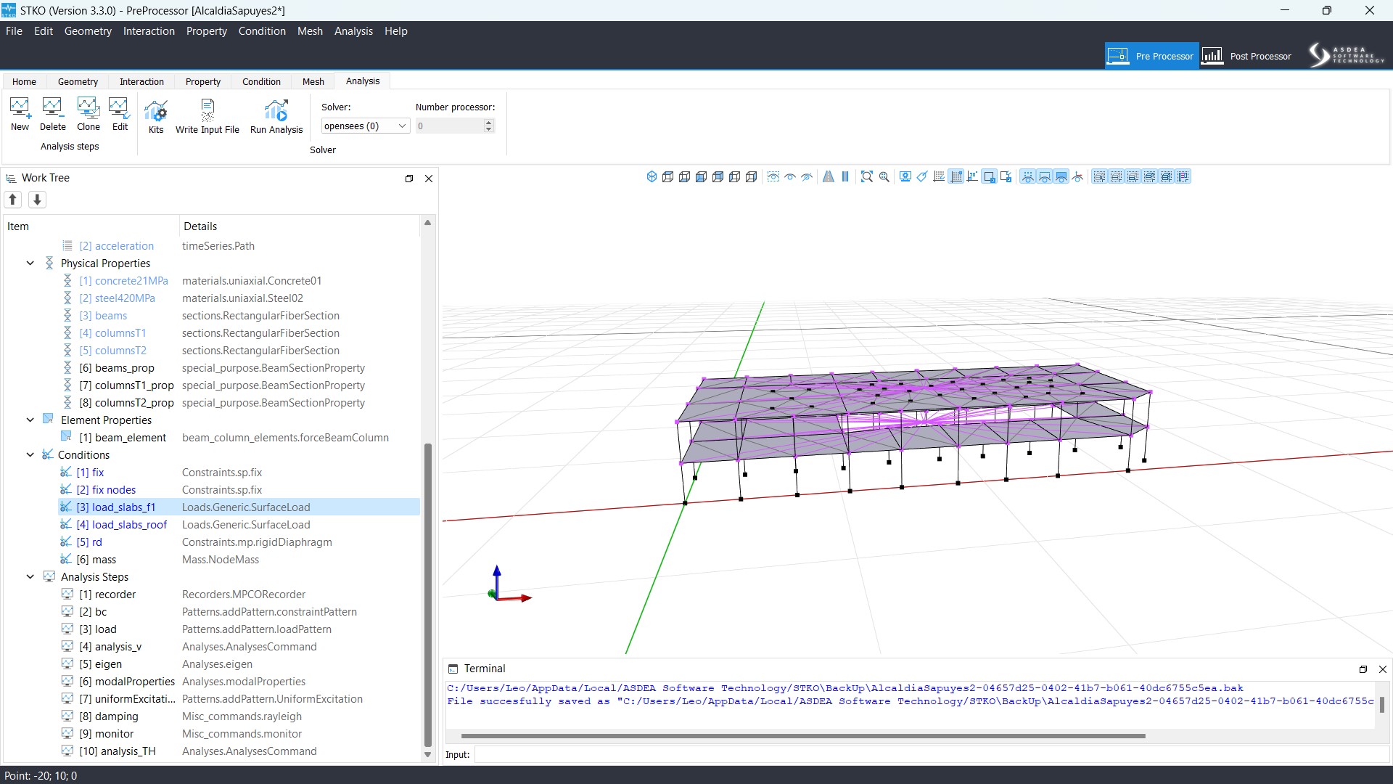The height and width of the screenshot is (784, 1393).
Task: Set isometric view in the viewport toolbar
Action: pyautogui.click(x=652, y=176)
